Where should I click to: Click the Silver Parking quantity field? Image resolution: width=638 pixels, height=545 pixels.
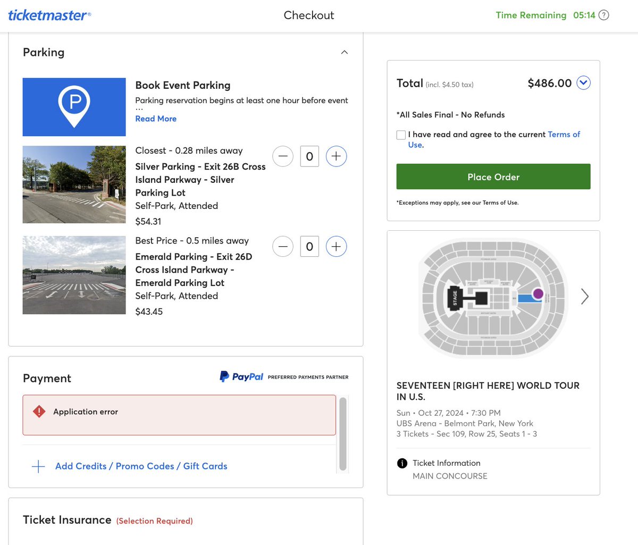point(309,156)
